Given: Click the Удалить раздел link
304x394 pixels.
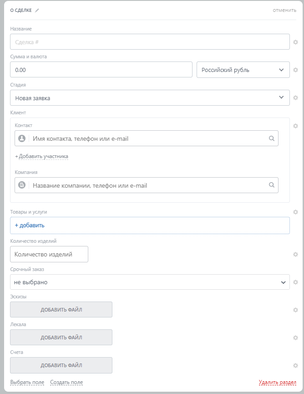Looking at the screenshot, I should point(278,382).
